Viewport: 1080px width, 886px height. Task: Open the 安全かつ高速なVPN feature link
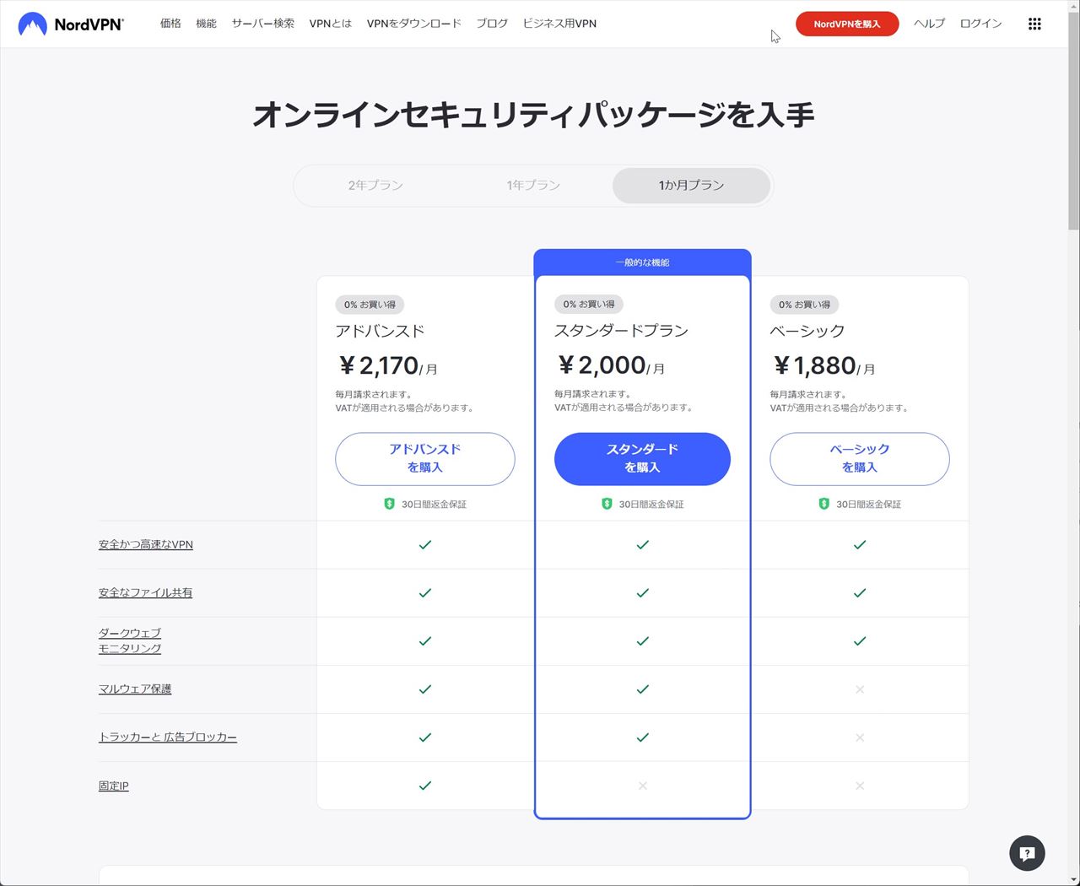[x=146, y=544]
